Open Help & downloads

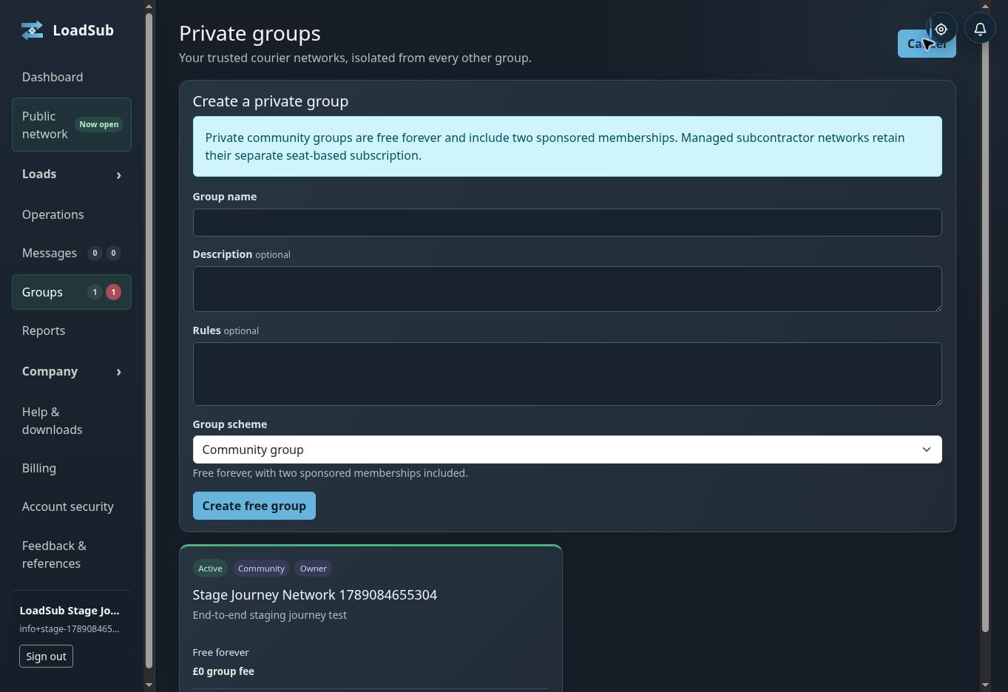[72, 421]
